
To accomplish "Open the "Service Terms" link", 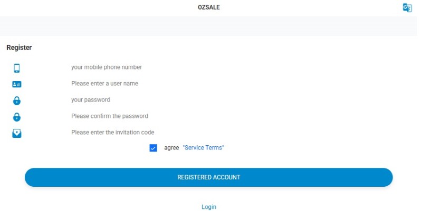I will (204, 148).
